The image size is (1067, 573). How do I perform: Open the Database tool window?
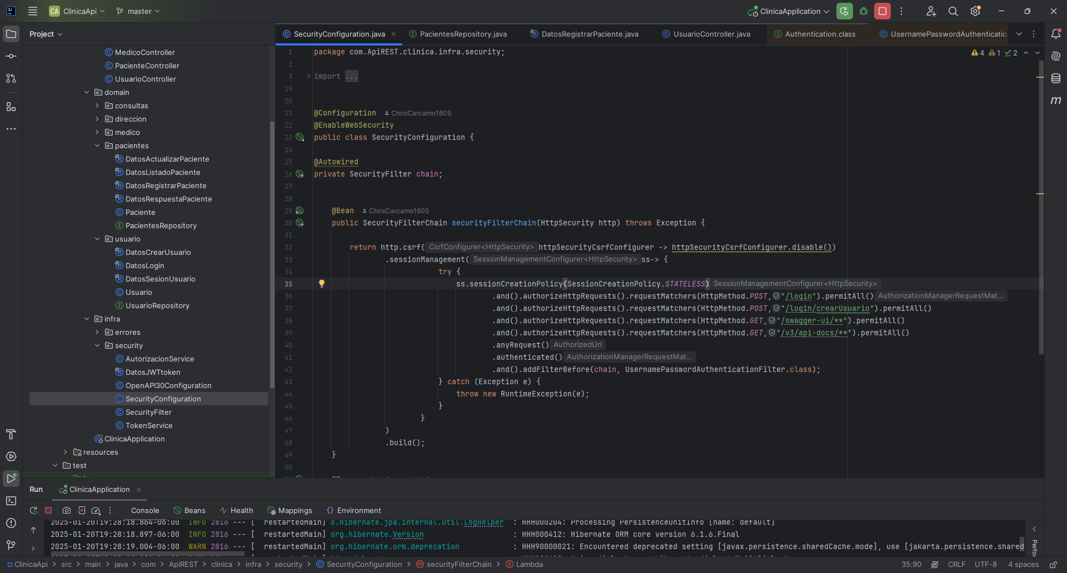1056,78
